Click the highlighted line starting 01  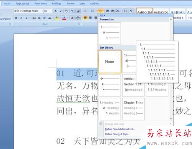tap(77, 74)
